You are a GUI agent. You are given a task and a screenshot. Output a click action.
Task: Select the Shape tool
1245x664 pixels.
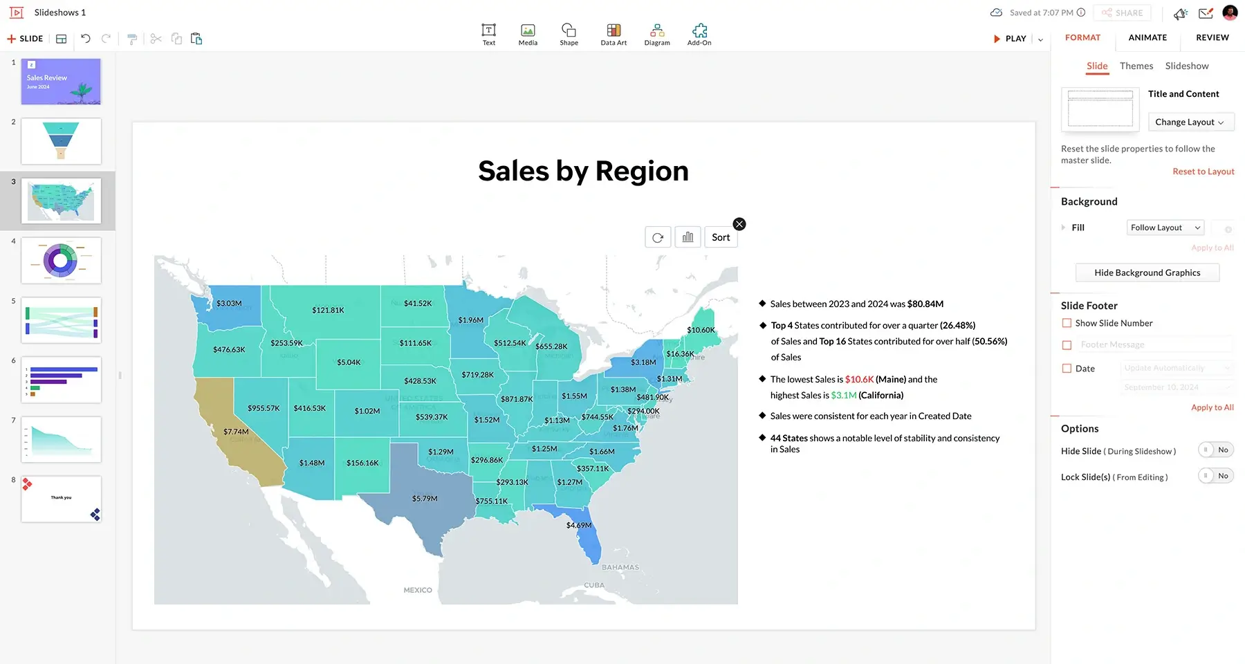point(569,34)
